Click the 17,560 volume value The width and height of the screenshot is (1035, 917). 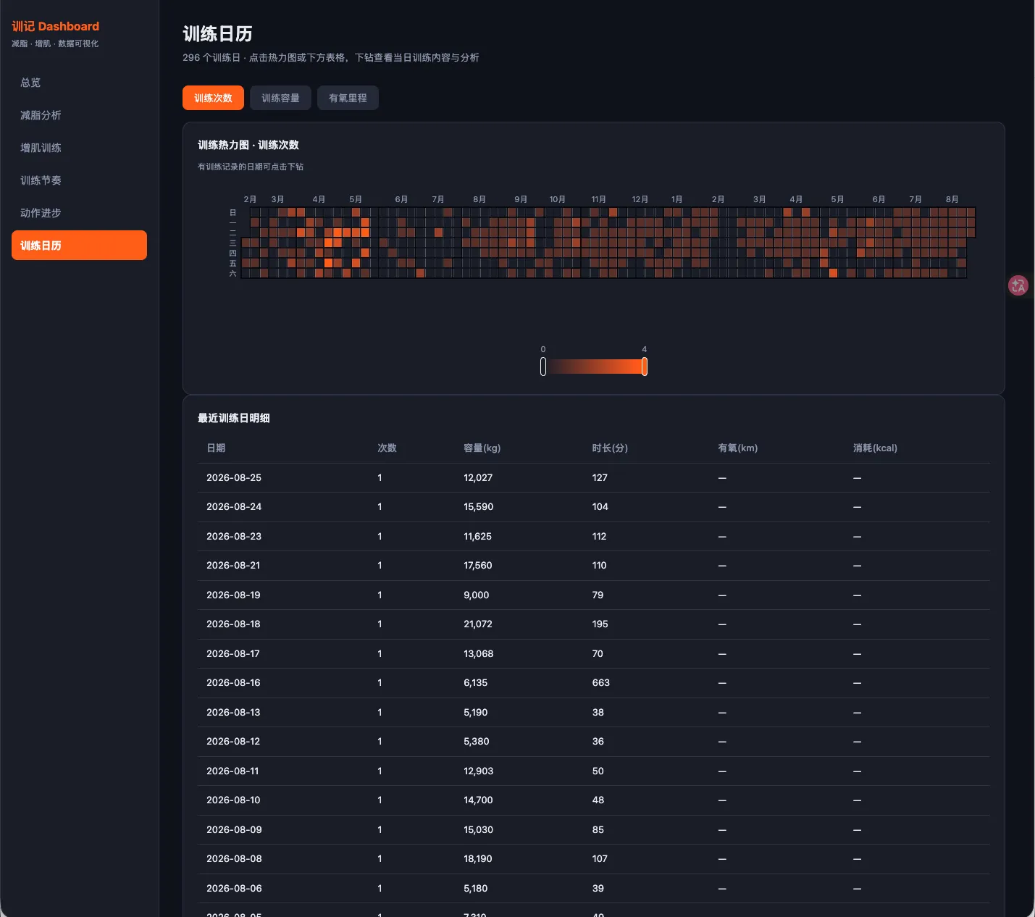pos(478,566)
